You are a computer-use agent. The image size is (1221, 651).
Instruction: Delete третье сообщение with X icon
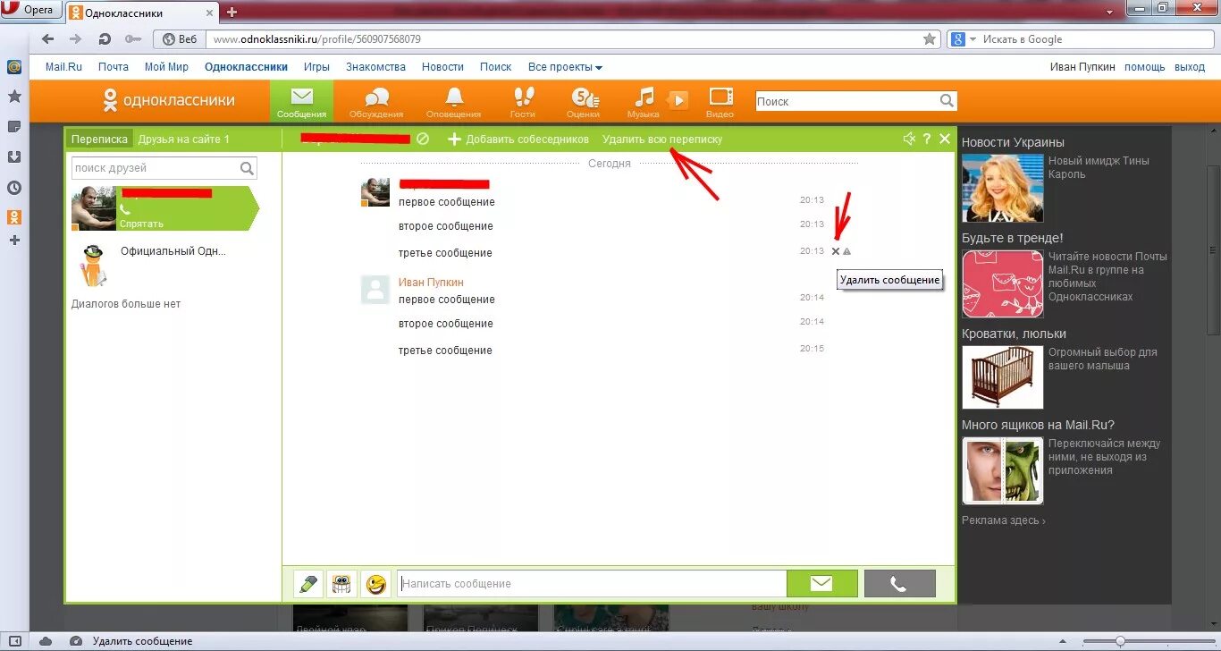coord(836,251)
